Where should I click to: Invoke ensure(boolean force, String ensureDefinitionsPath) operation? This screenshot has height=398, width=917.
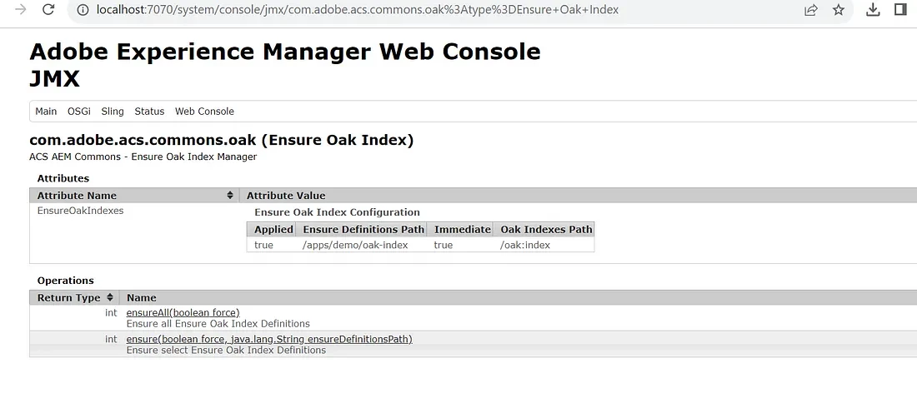(x=269, y=339)
